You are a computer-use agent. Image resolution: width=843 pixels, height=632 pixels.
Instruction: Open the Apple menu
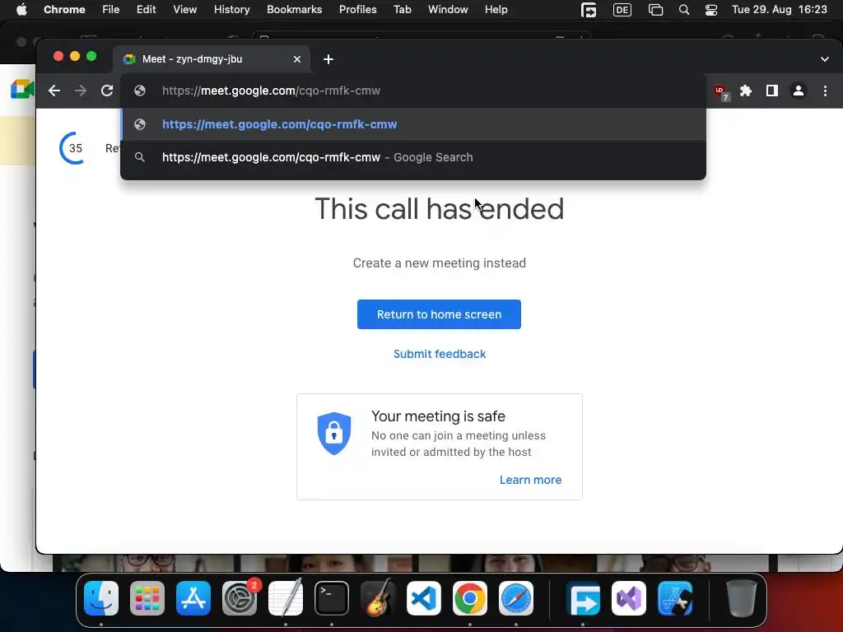(x=21, y=10)
